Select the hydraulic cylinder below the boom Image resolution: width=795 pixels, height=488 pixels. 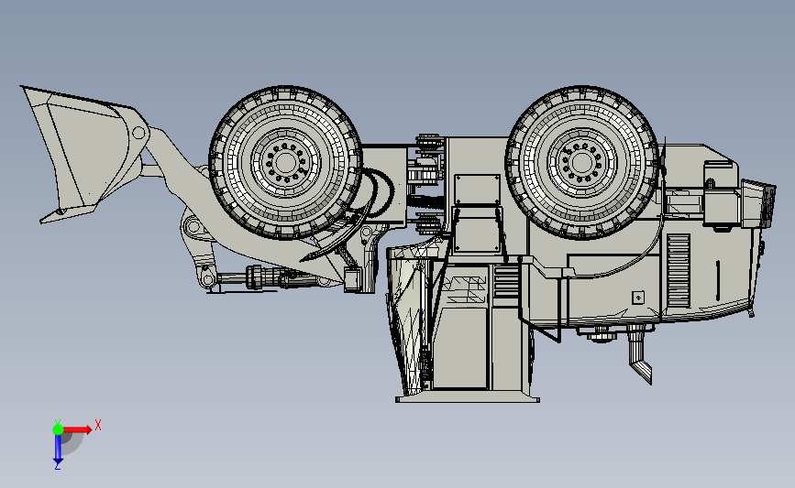click(276, 279)
